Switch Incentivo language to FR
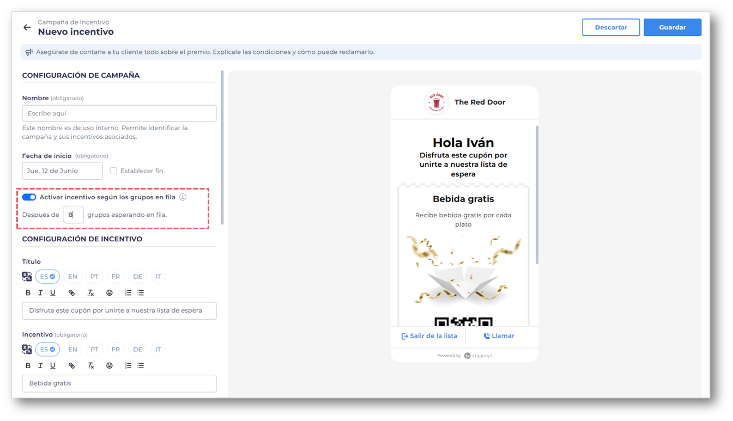Image resolution: width=733 pixels, height=421 pixels. [x=116, y=350]
